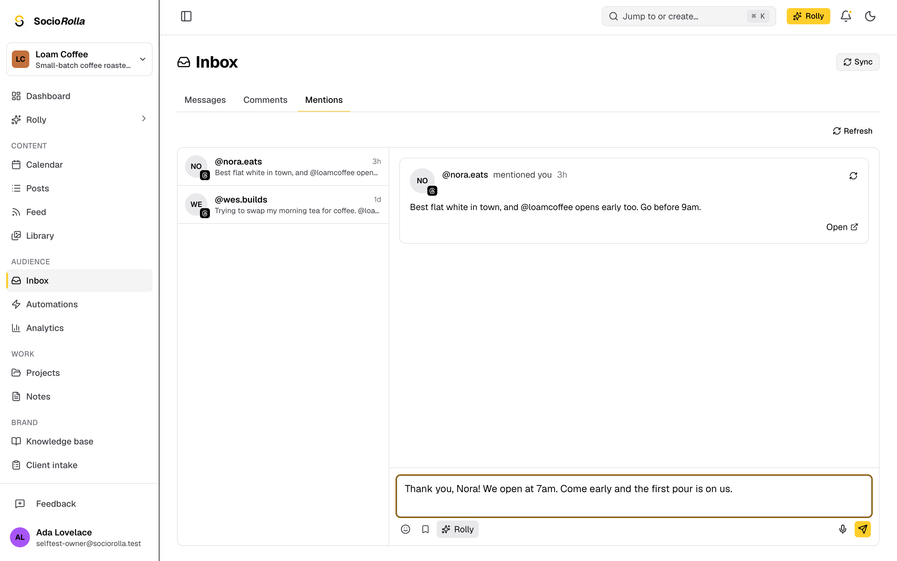Open the Calendar page

pyautogui.click(x=79, y=165)
